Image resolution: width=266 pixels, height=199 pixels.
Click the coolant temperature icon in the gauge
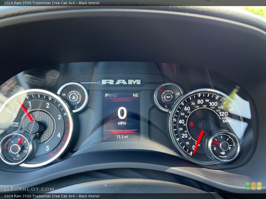tap(74, 98)
